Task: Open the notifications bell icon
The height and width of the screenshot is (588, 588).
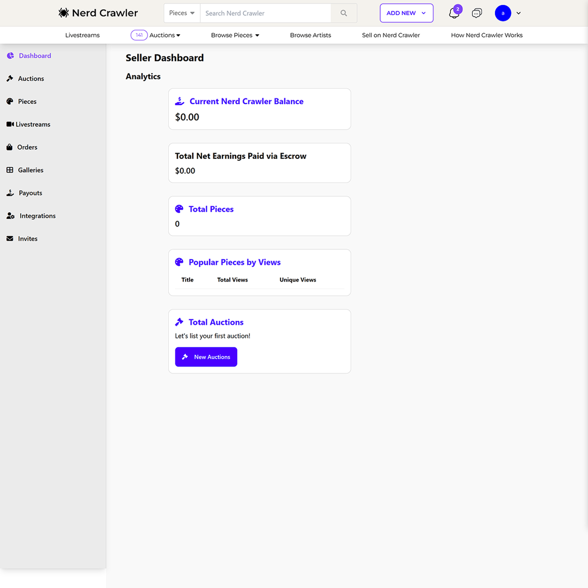Action: pos(453,13)
